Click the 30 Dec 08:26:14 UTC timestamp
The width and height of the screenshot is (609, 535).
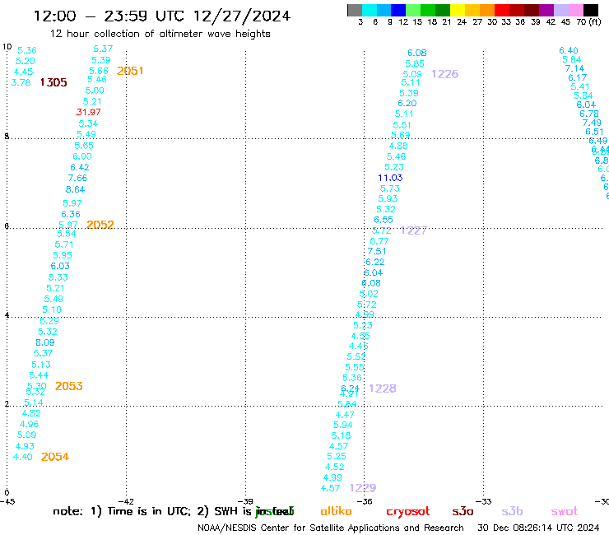[x=538, y=528]
